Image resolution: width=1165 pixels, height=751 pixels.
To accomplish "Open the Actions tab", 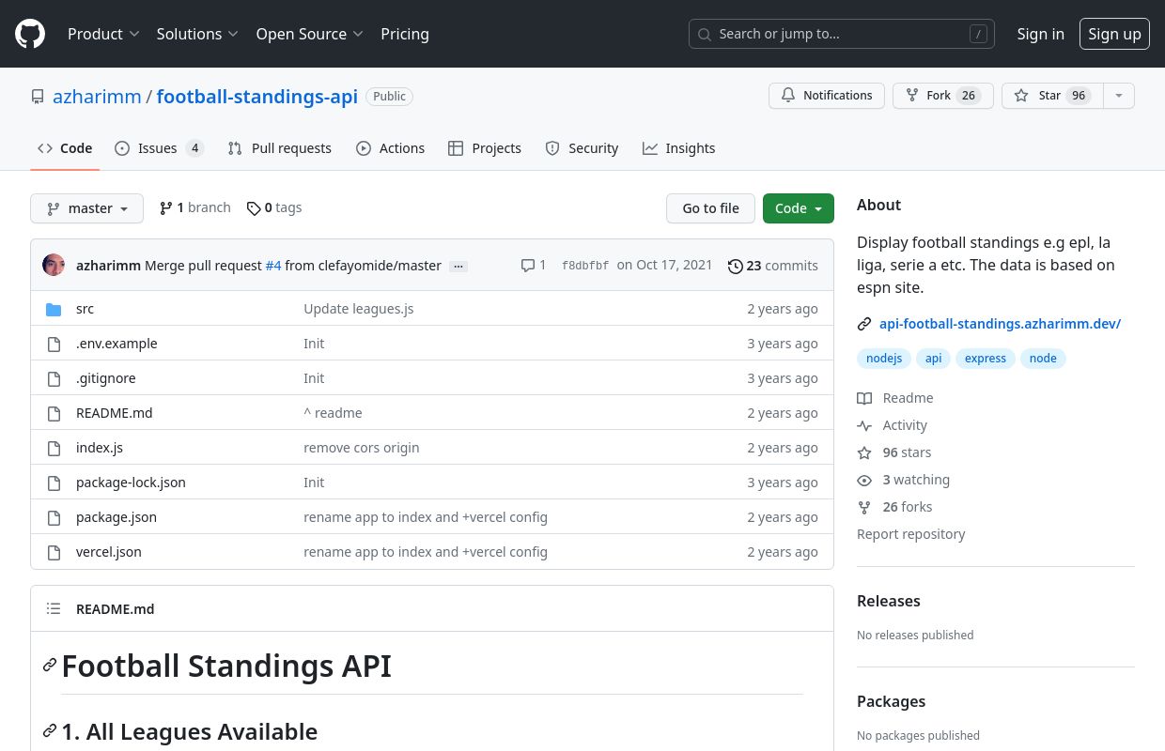I will [390, 148].
